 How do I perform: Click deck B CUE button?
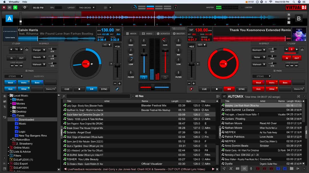[x=204, y=89]
